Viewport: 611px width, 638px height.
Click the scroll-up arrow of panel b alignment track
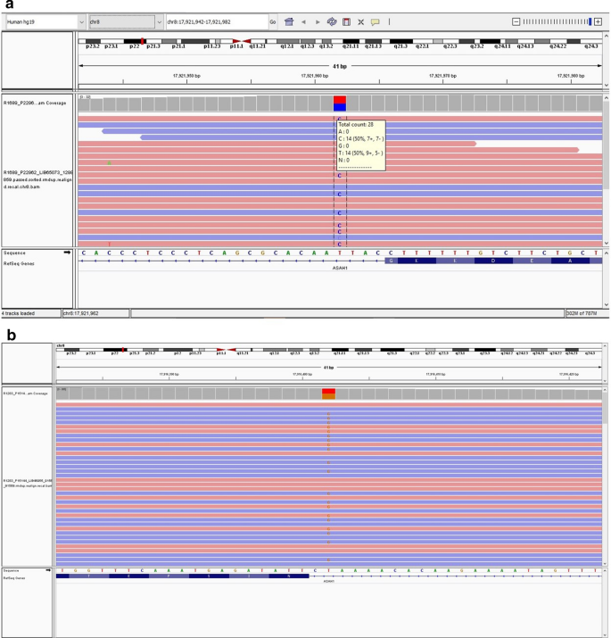coord(606,390)
